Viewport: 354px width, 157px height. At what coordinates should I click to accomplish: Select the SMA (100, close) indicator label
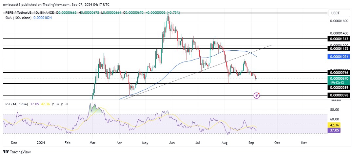tap(18, 18)
